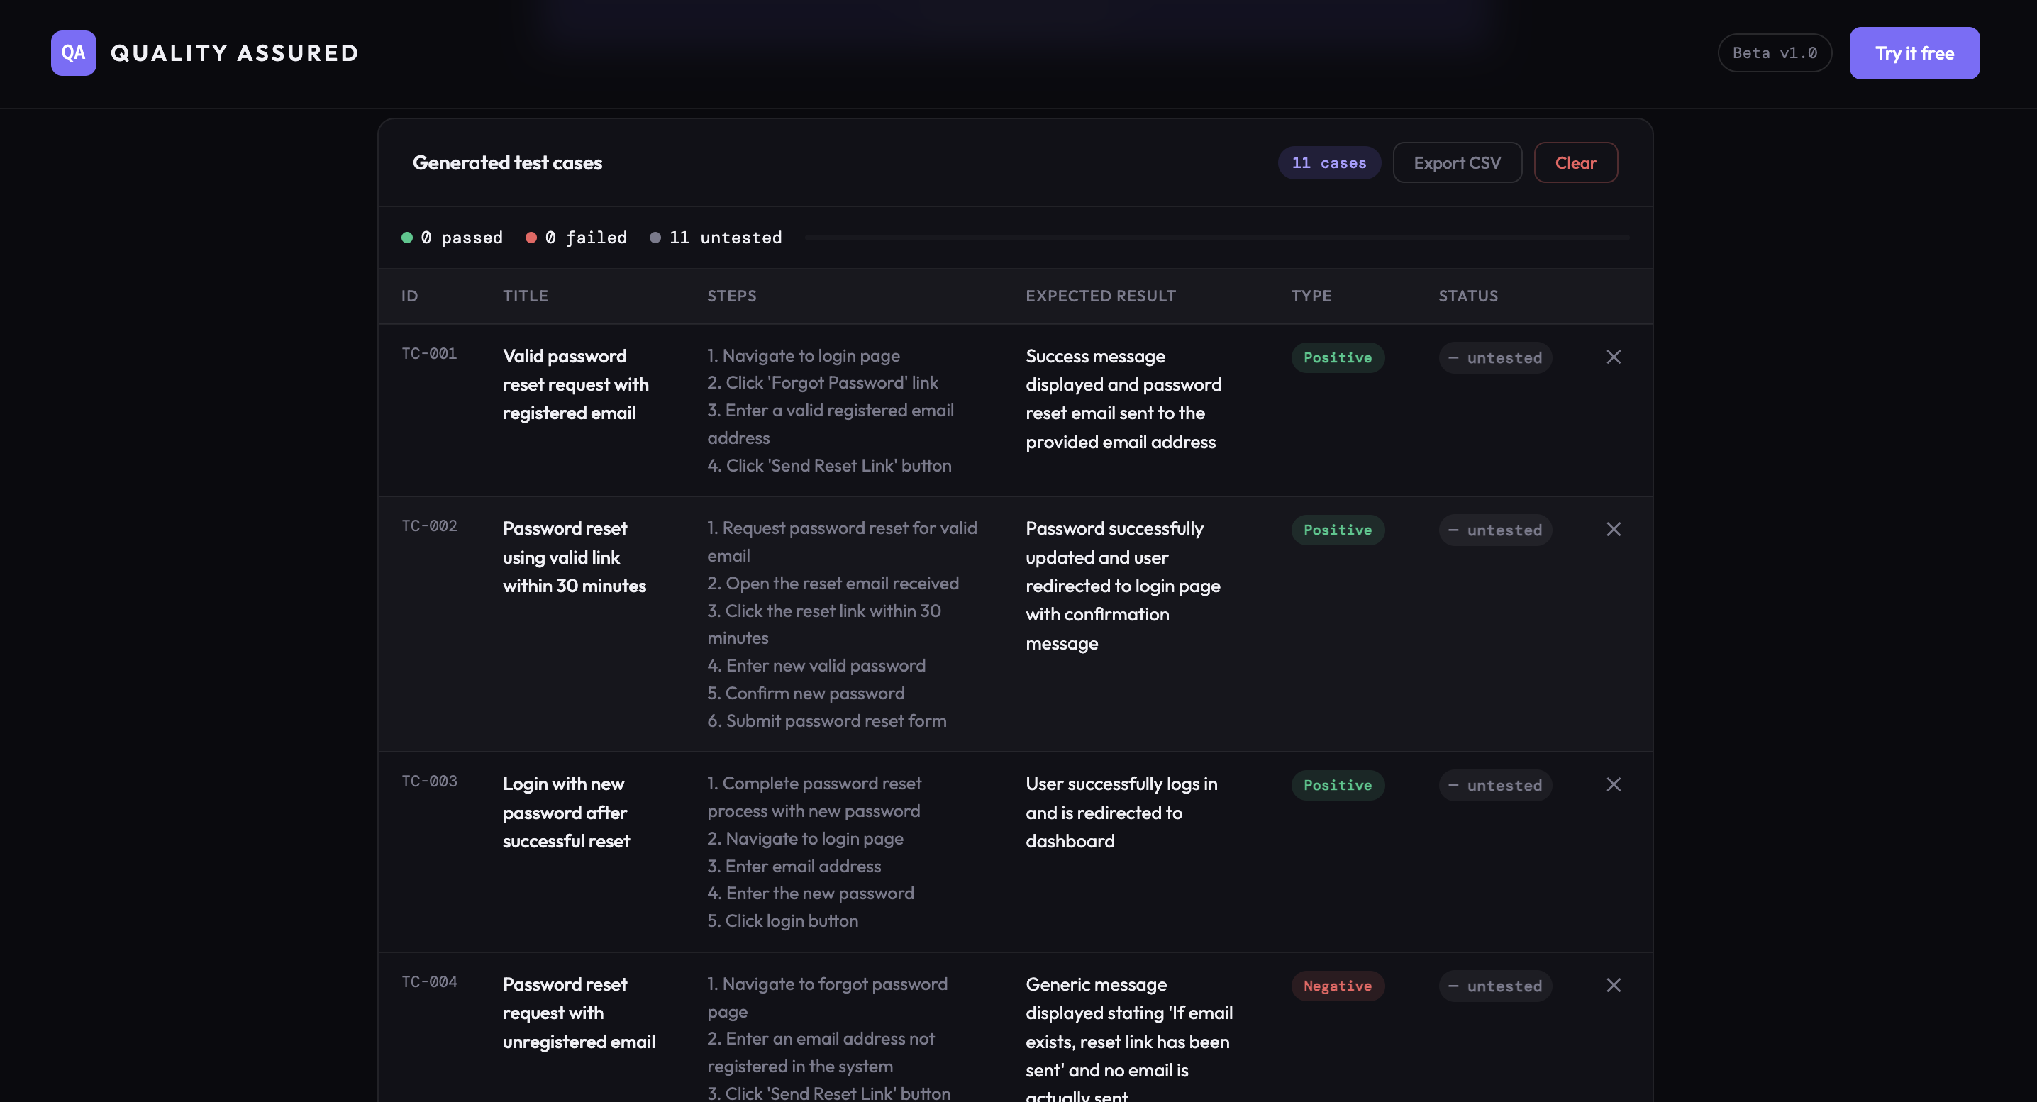This screenshot has width=2037, height=1102.
Task: Remove TC-003 via the X icon
Action: pyautogui.click(x=1613, y=785)
